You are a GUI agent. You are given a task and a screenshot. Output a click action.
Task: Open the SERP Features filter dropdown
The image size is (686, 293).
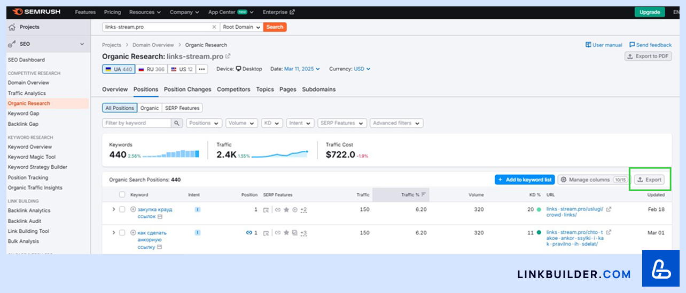[341, 123]
